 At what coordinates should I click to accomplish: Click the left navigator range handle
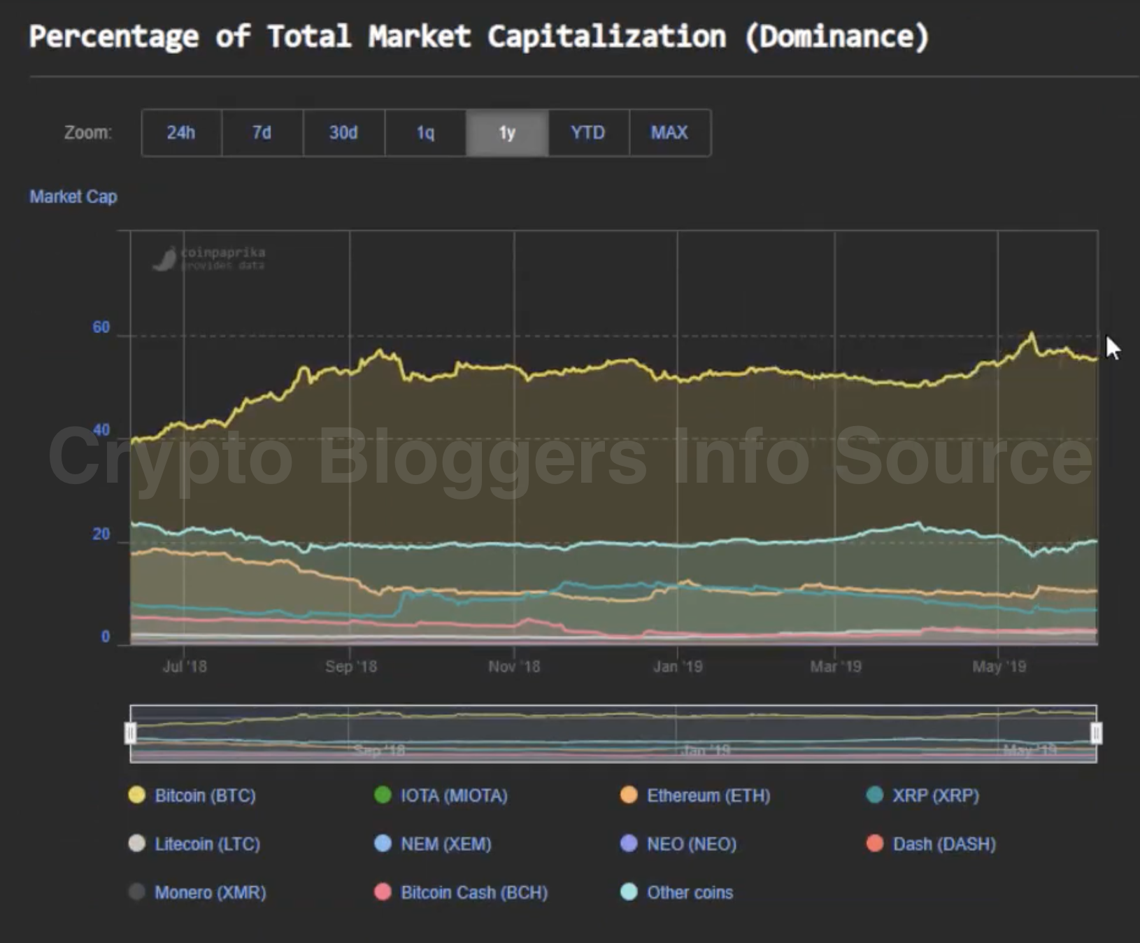tap(130, 733)
